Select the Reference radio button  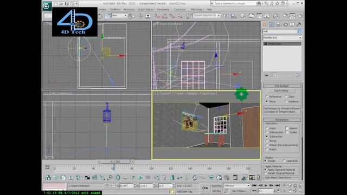point(267,96)
